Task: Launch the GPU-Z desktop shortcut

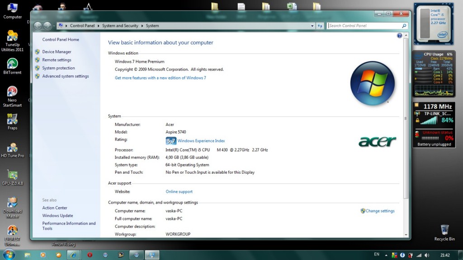Action: click(x=12, y=175)
